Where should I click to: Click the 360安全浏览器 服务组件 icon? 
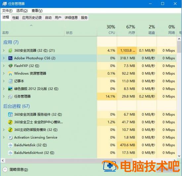pyautogui.click(x=10, y=114)
